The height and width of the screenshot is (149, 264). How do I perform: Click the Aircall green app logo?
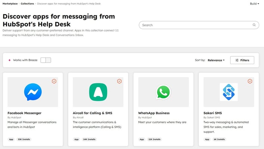(98, 92)
